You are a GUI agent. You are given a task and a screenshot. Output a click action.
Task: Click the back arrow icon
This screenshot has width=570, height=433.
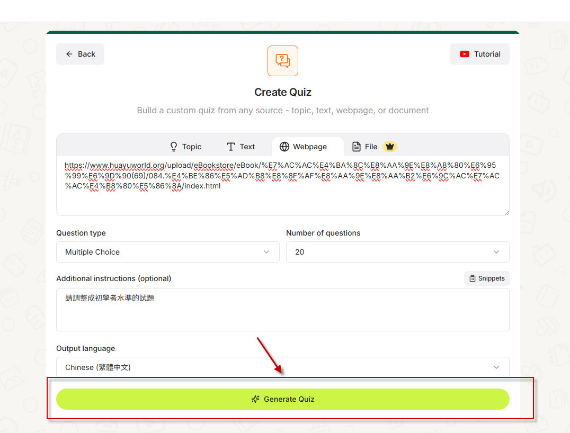pos(69,54)
